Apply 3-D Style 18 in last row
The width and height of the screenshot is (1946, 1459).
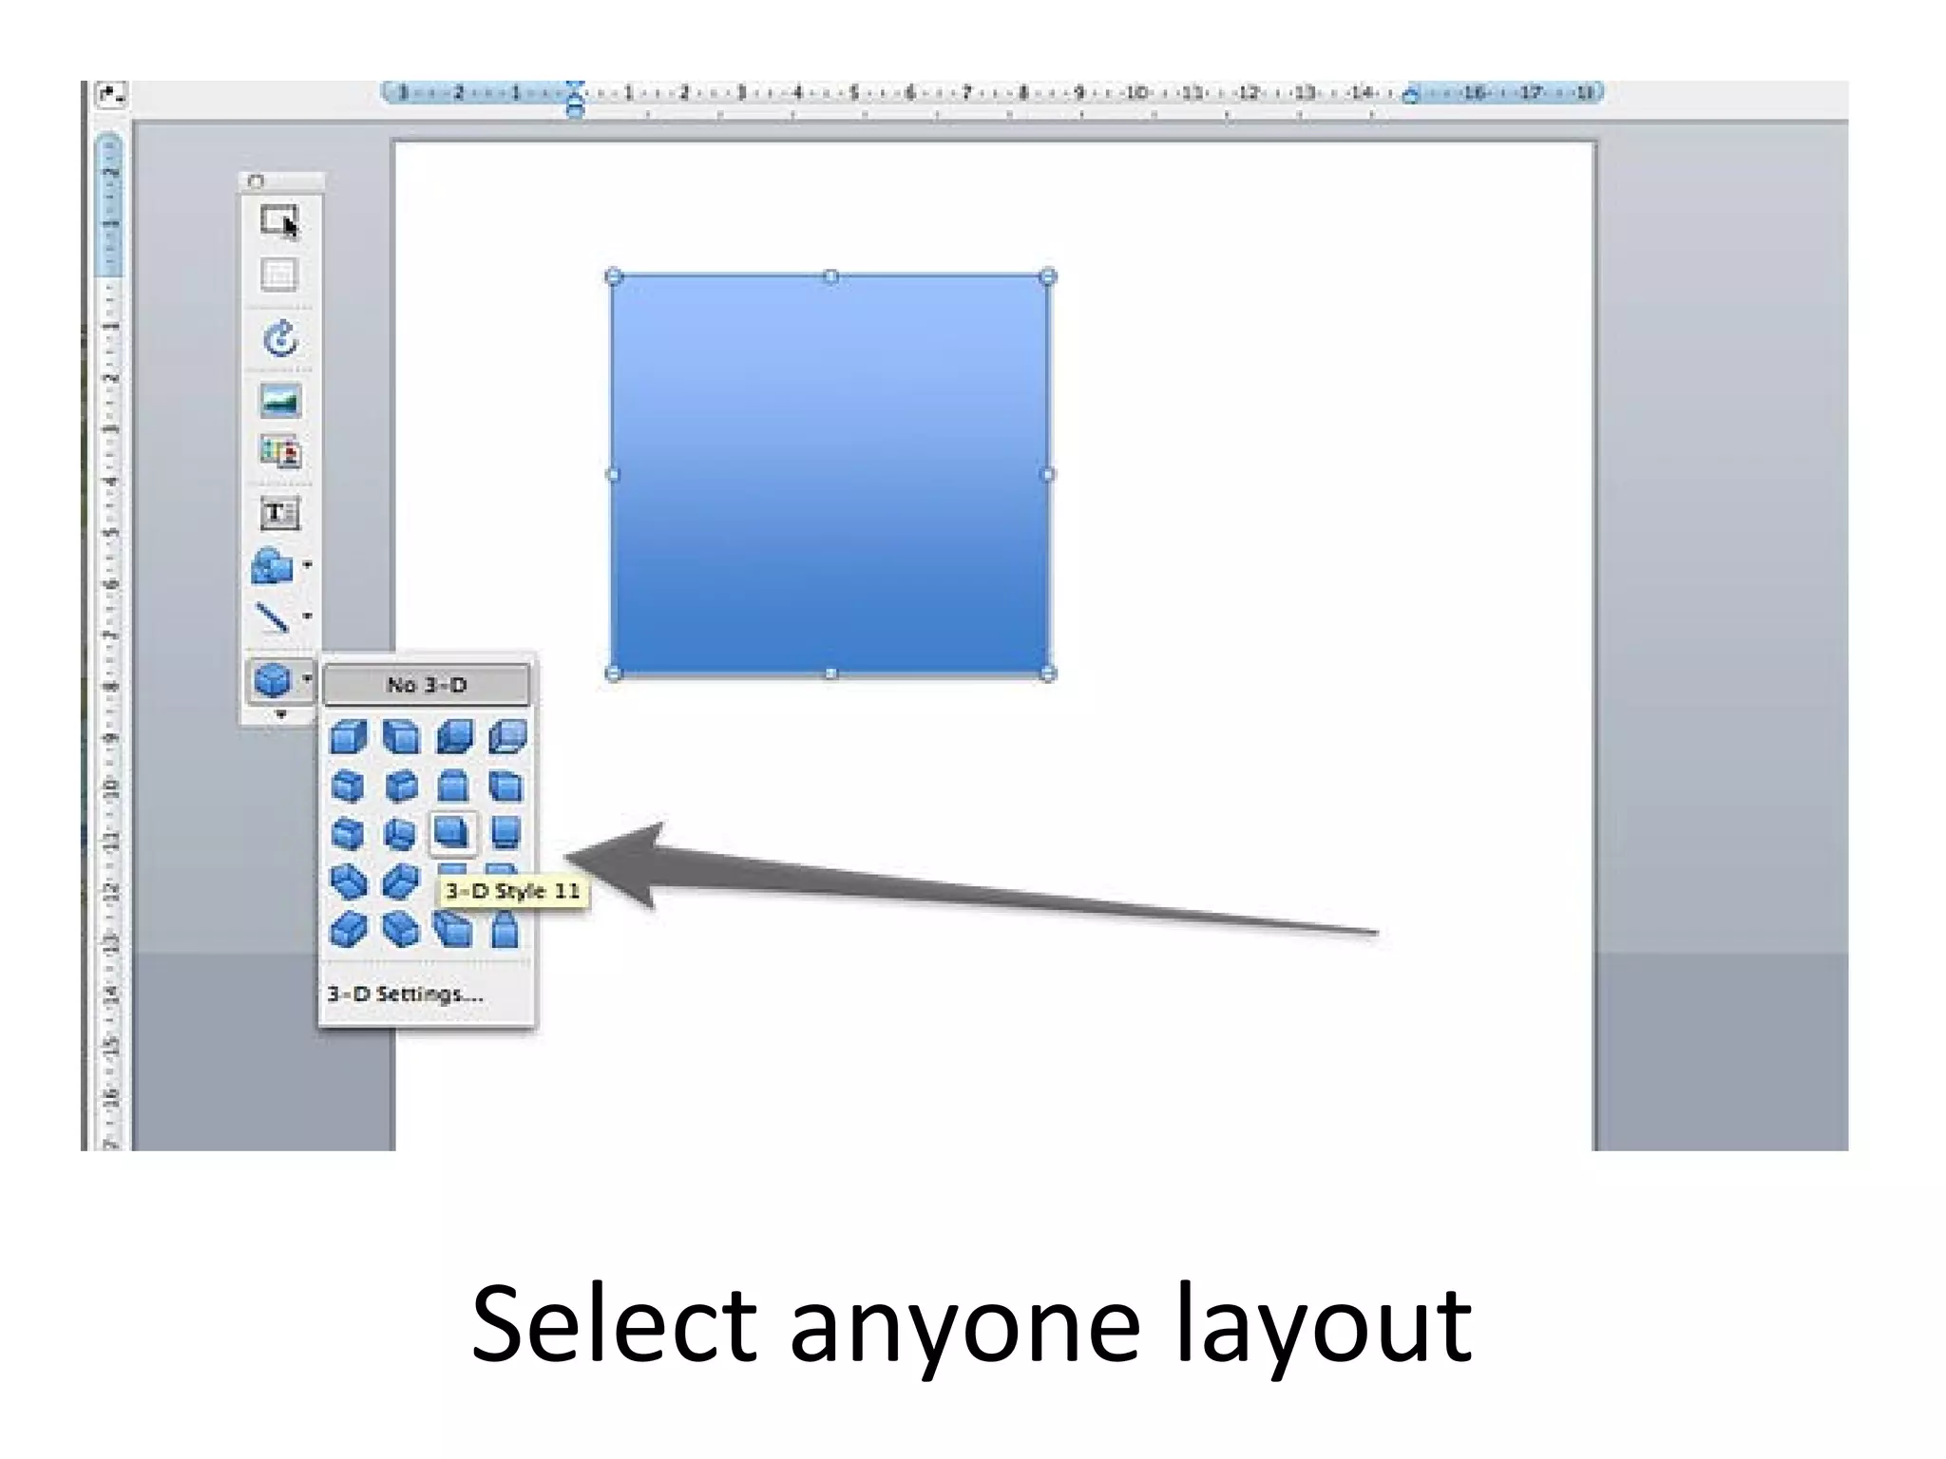click(x=401, y=930)
